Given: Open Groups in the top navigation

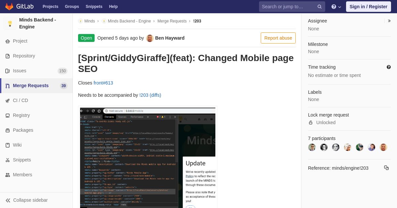Looking at the screenshot, I should coord(72,7).
